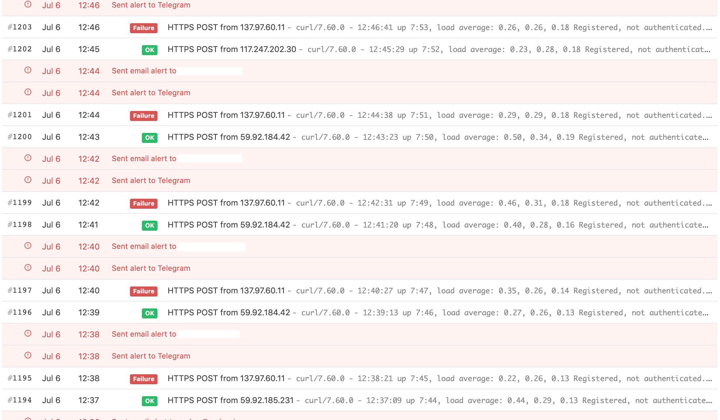Click alert icon beside 12:40 Telegram alert

[x=28, y=268]
